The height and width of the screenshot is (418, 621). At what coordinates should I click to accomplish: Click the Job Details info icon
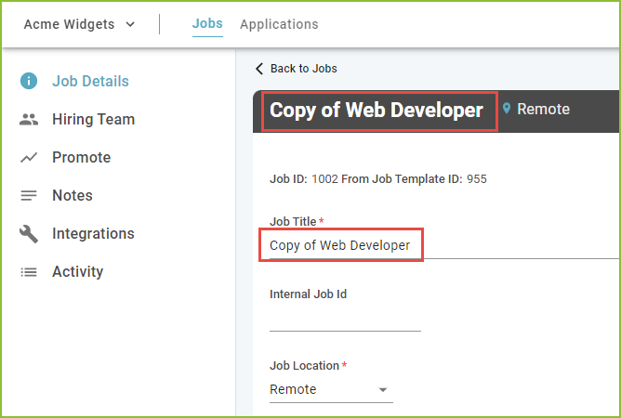pyautogui.click(x=29, y=81)
